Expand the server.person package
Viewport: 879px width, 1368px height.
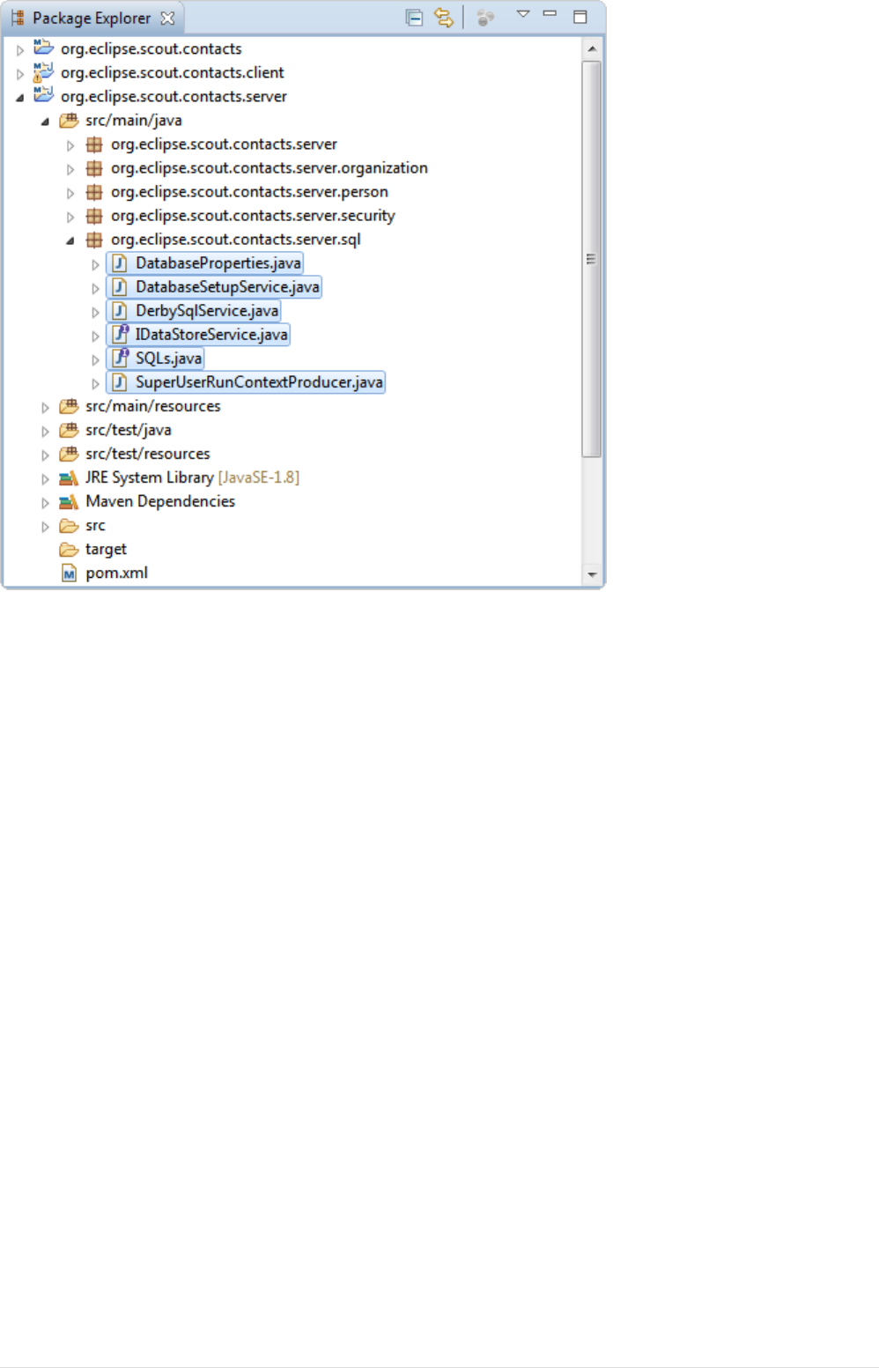(70, 193)
